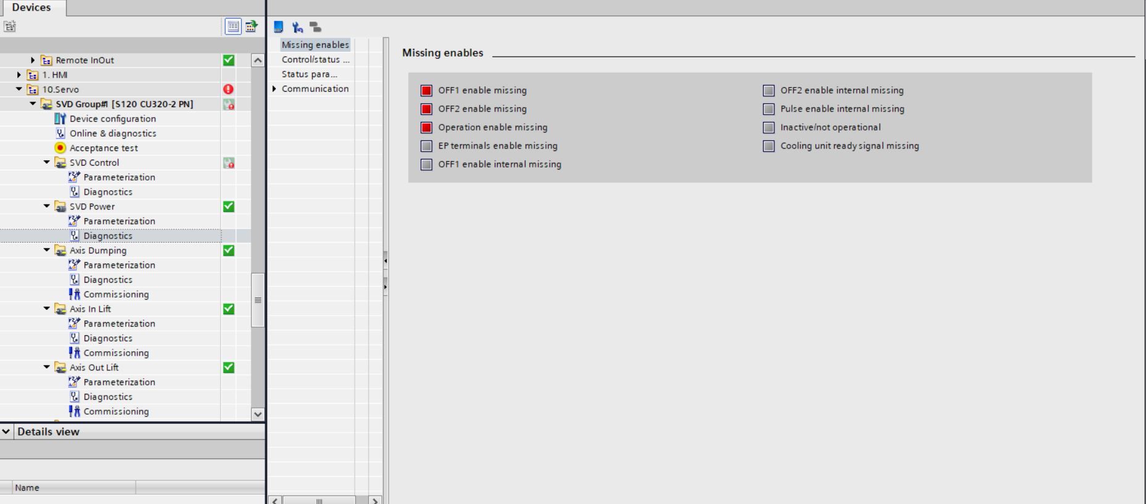The image size is (1146, 504).
Task: Click the green check beside Axis Dumping
Action: (228, 250)
